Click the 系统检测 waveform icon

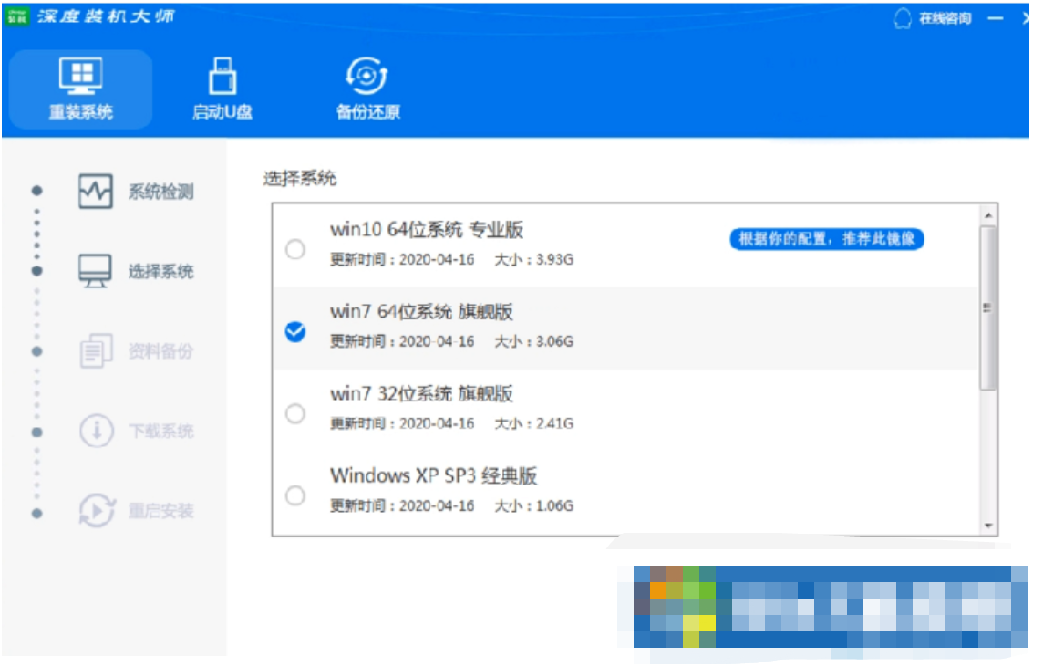96,192
